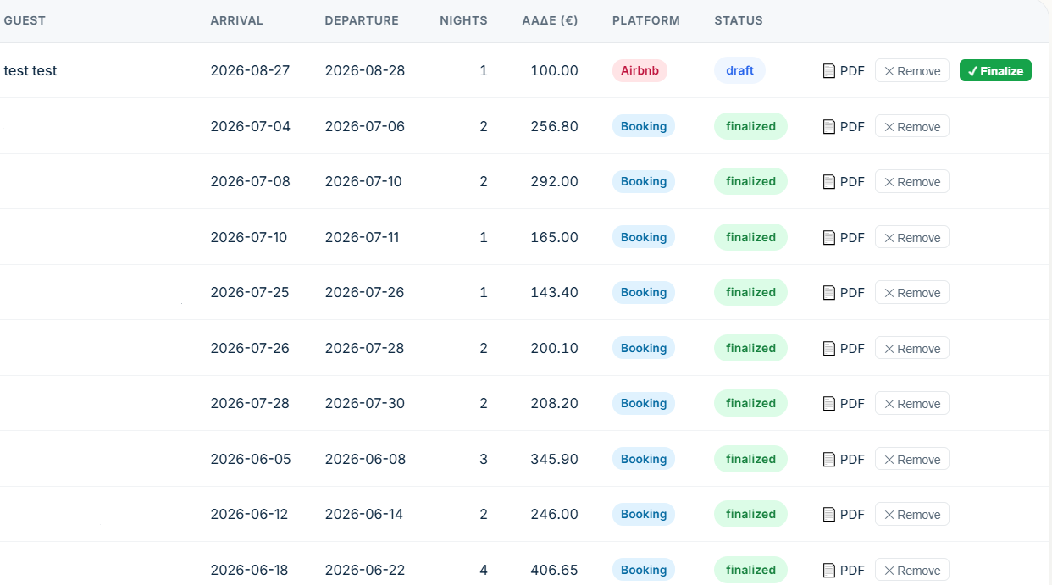Remove the reservation arriving 2026-07-08
This screenshot has height=585, width=1052.
pos(912,182)
